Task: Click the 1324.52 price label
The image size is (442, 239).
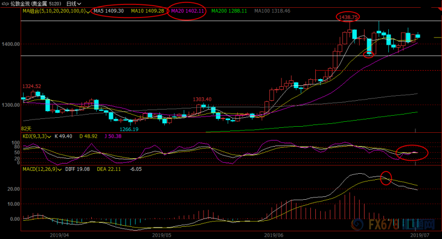Action: pyautogui.click(x=32, y=86)
